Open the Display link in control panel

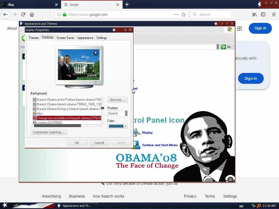tap(147, 133)
